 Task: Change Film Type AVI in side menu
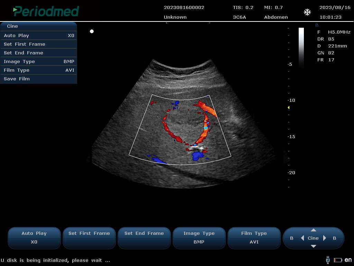pos(38,70)
